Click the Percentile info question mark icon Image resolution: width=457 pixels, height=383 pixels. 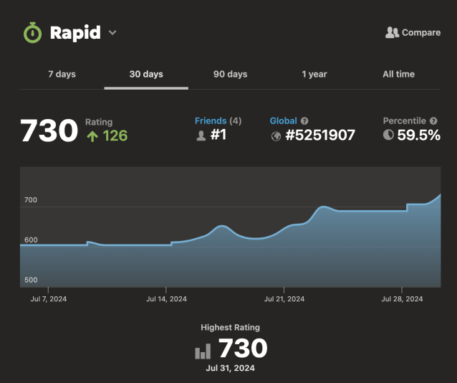pyautogui.click(x=433, y=121)
